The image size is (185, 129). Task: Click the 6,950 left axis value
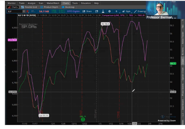[14, 28]
